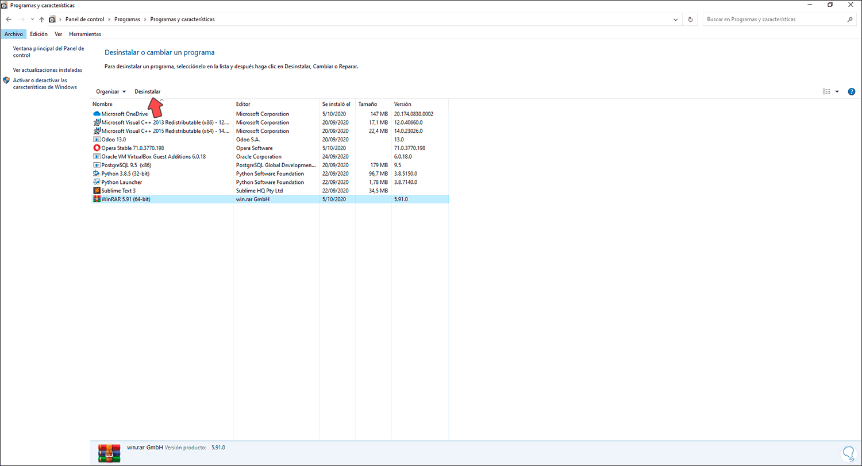The image size is (862, 466).
Task: Open the Archivo menu
Action: point(13,34)
